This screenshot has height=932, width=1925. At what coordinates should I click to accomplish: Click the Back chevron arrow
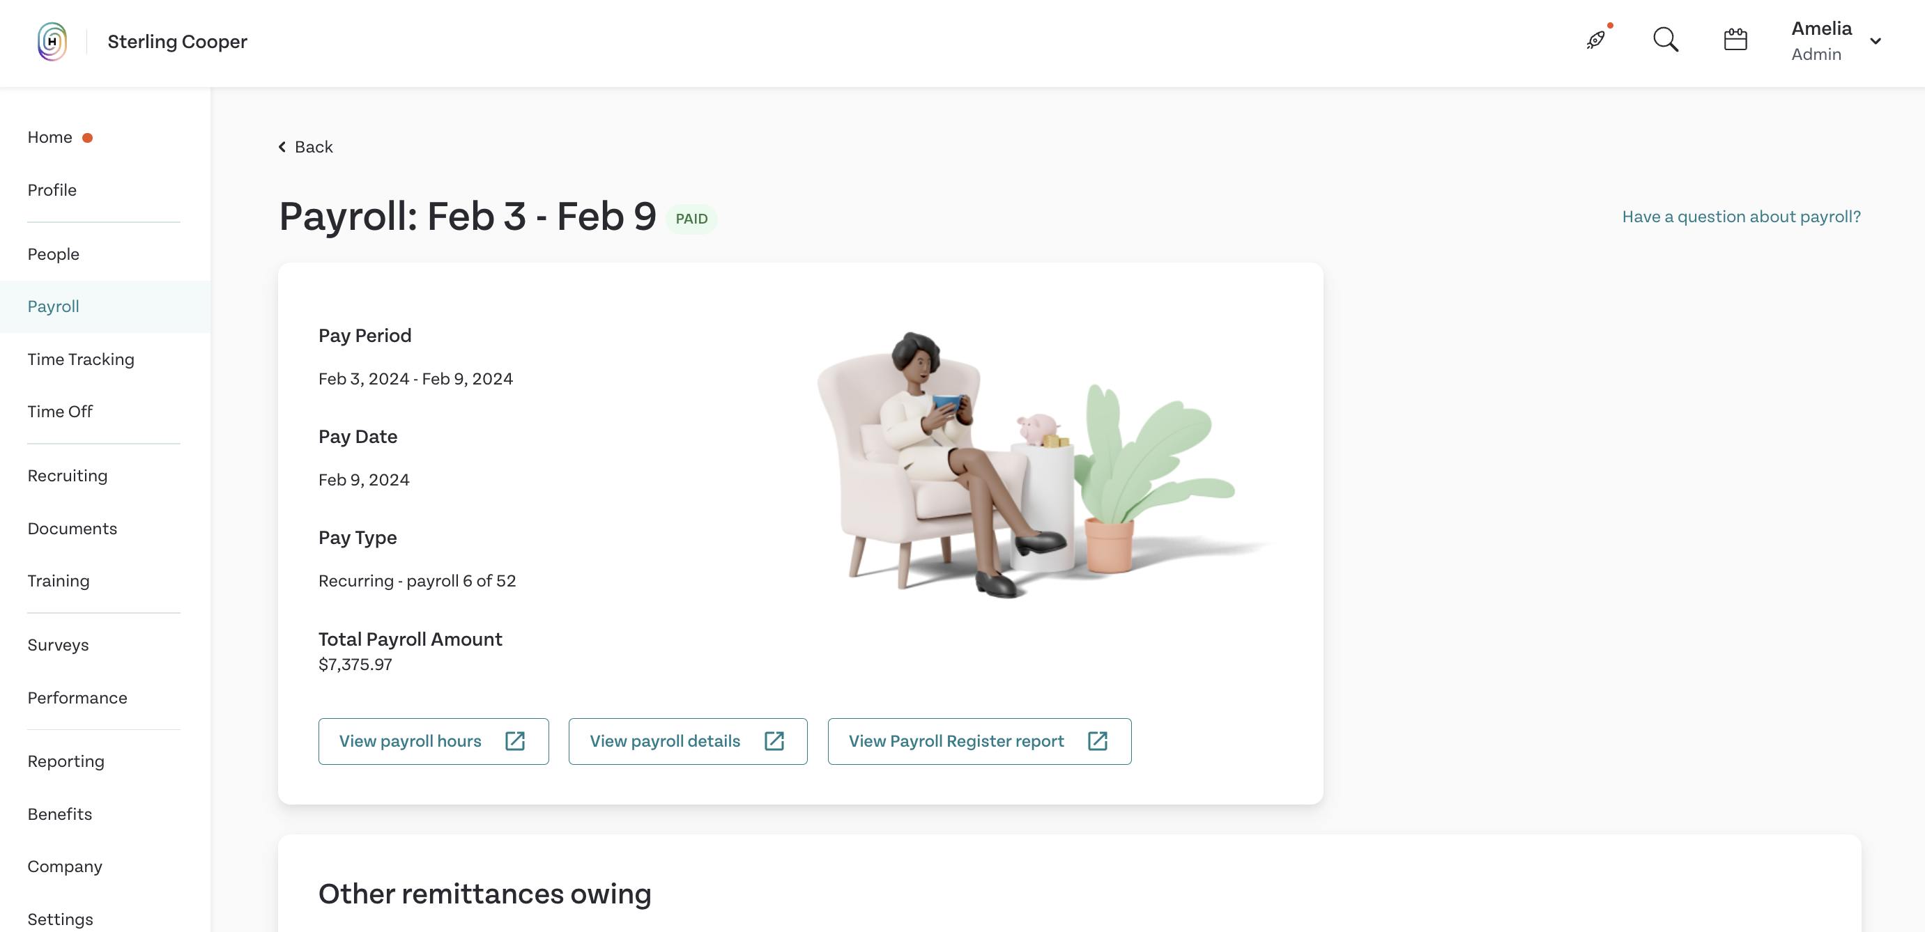pyautogui.click(x=282, y=147)
